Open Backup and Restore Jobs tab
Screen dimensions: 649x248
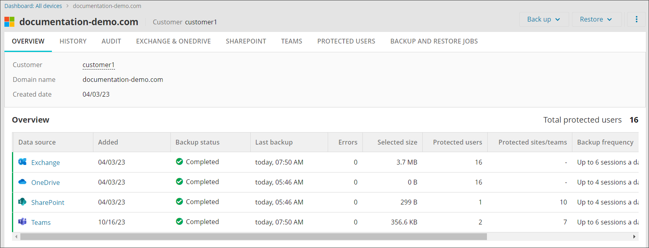pyautogui.click(x=434, y=41)
